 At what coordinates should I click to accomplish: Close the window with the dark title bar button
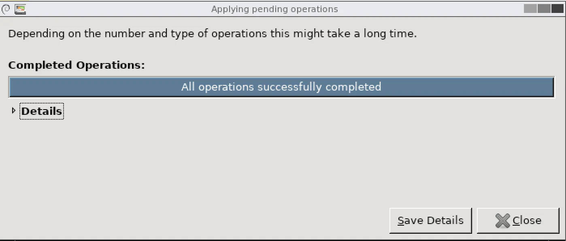point(557,8)
